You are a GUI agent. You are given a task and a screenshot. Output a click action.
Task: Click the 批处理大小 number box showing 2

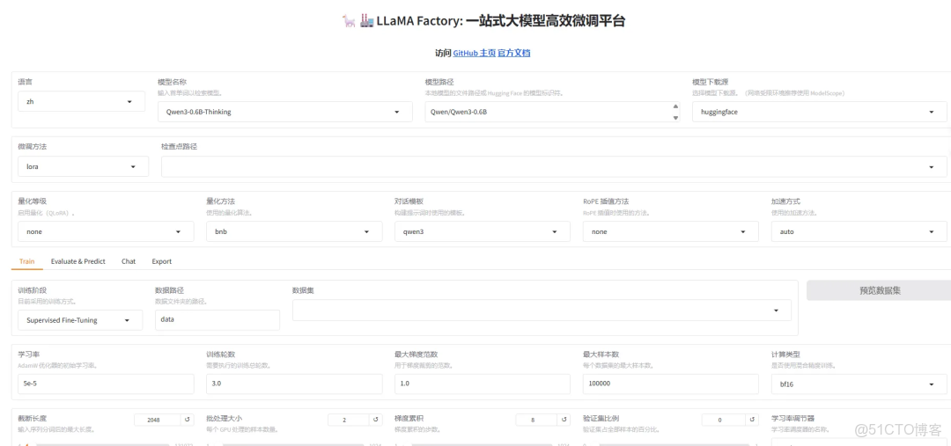tap(348, 420)
